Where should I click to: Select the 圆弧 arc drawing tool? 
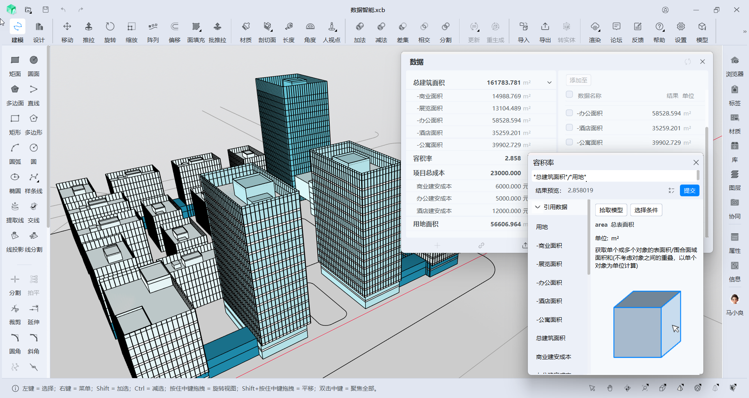point(15,148)
